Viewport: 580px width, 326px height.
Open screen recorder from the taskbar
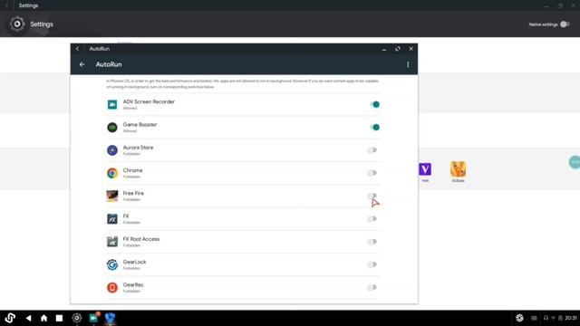(94, 318)
